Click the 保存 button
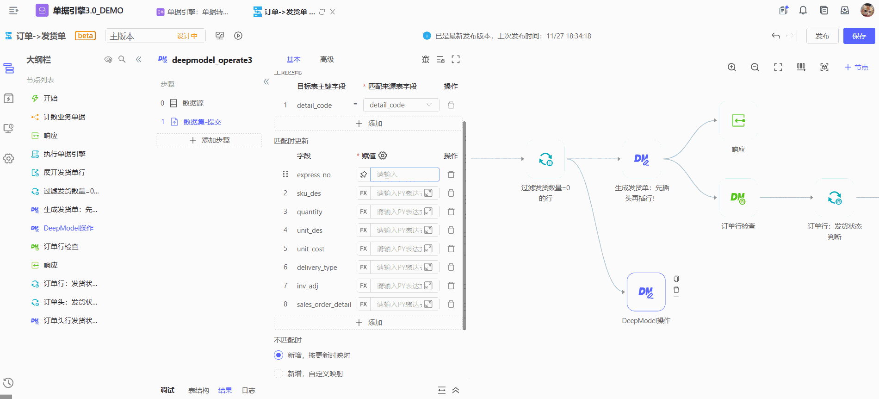Viewport: 879px width, 399px height. [859, 36]
